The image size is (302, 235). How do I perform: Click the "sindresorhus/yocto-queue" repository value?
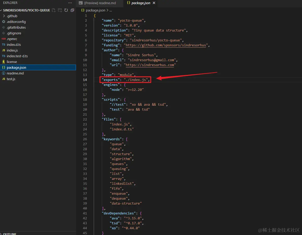click(156, 40)
